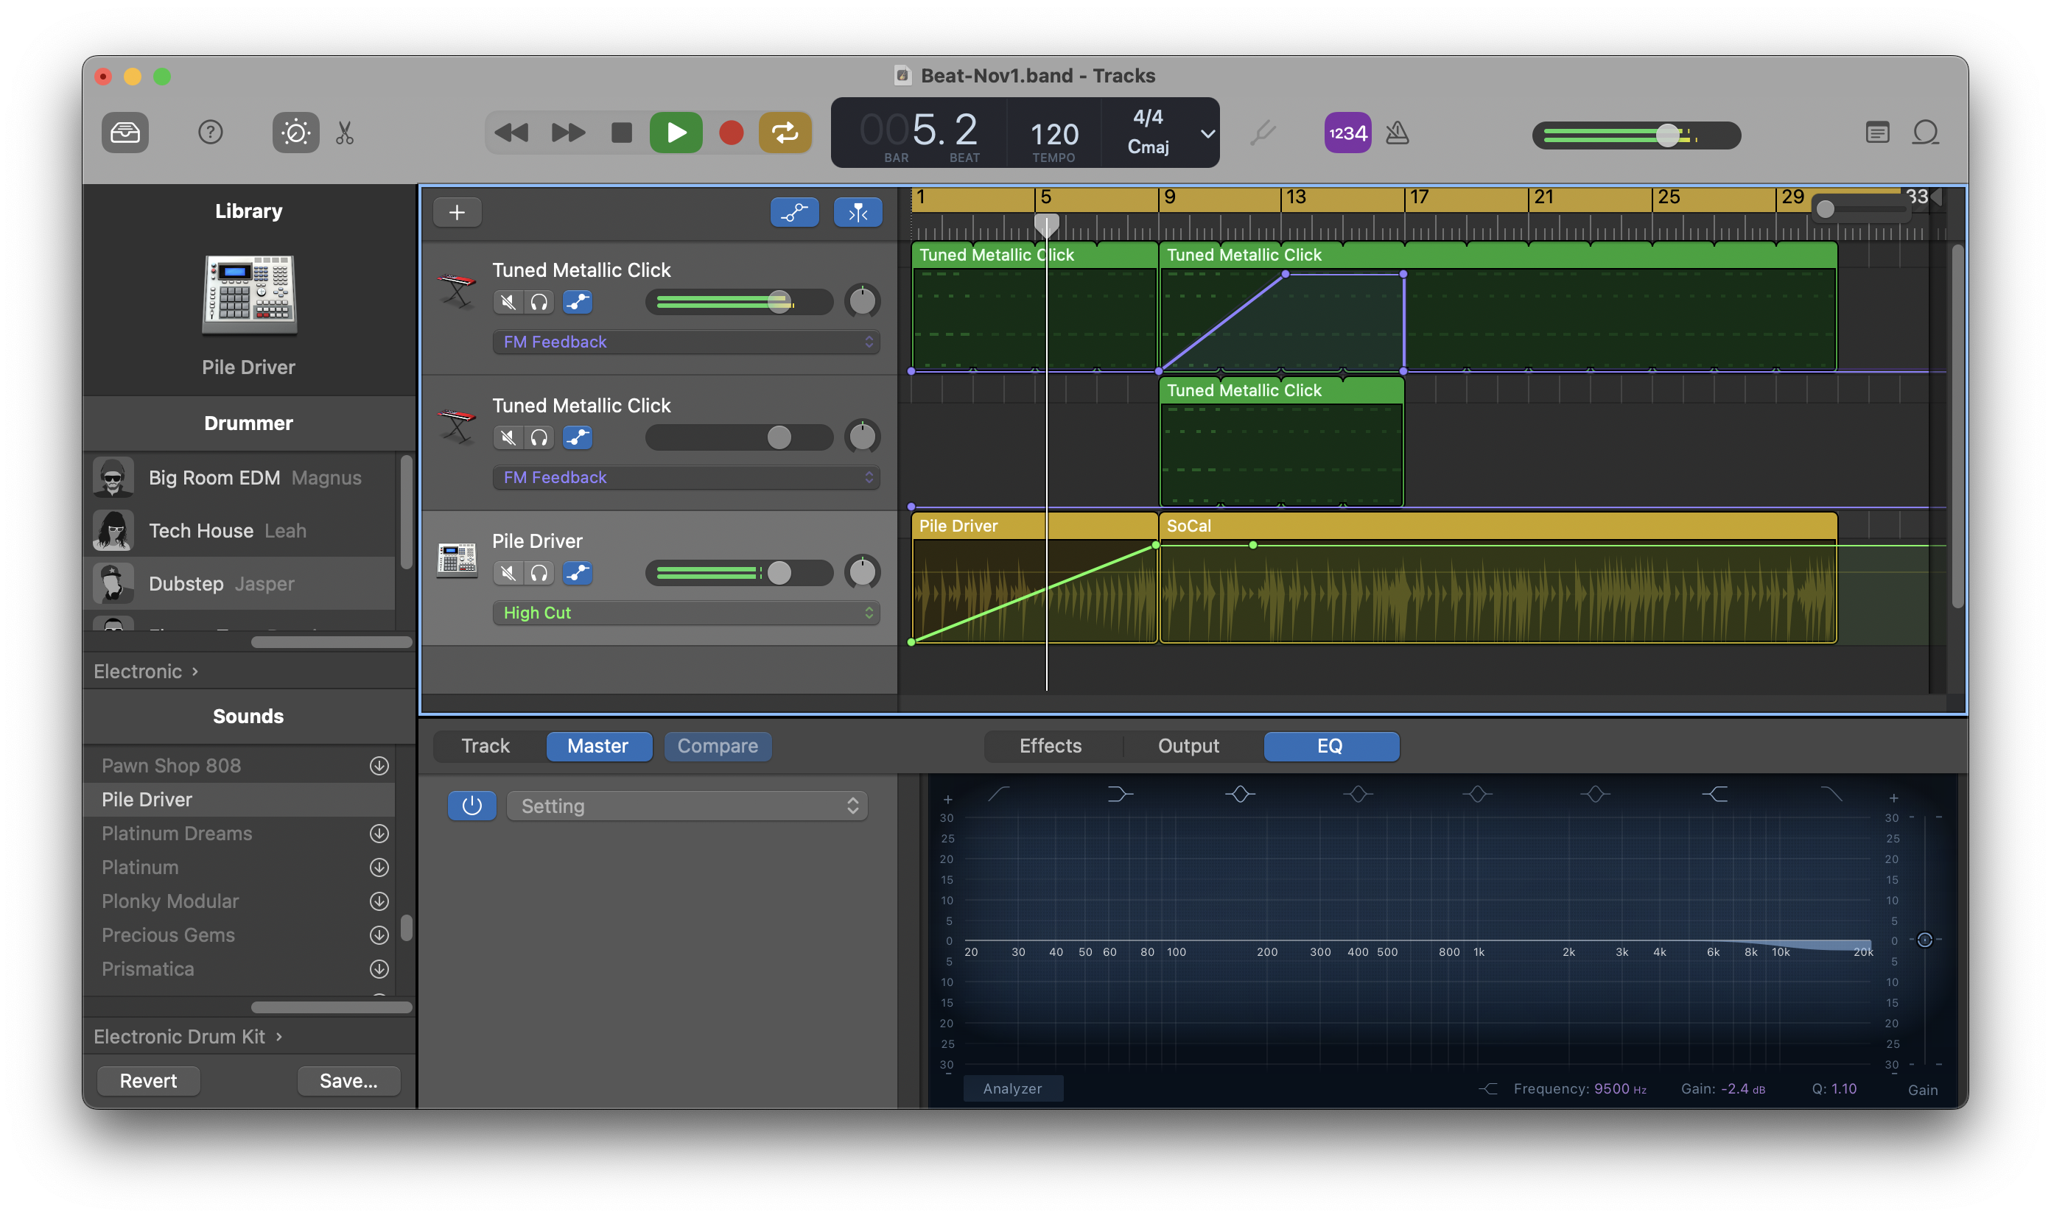Switch to the Track tab

click(x=485, y=746)
